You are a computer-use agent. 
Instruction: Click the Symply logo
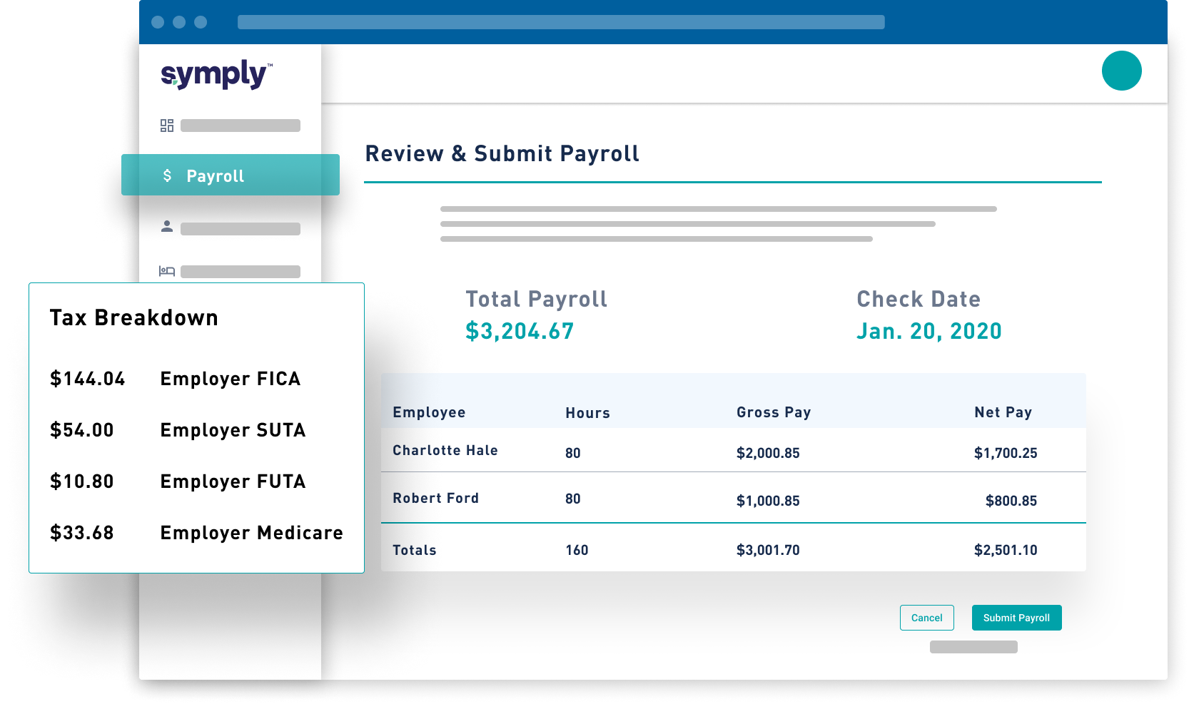coord(216,74)
